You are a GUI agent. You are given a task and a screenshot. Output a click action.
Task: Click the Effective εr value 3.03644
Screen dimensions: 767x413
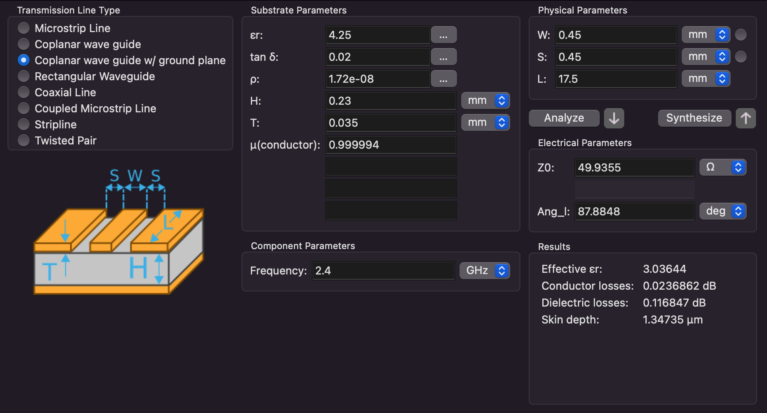[x=664, y=269]
